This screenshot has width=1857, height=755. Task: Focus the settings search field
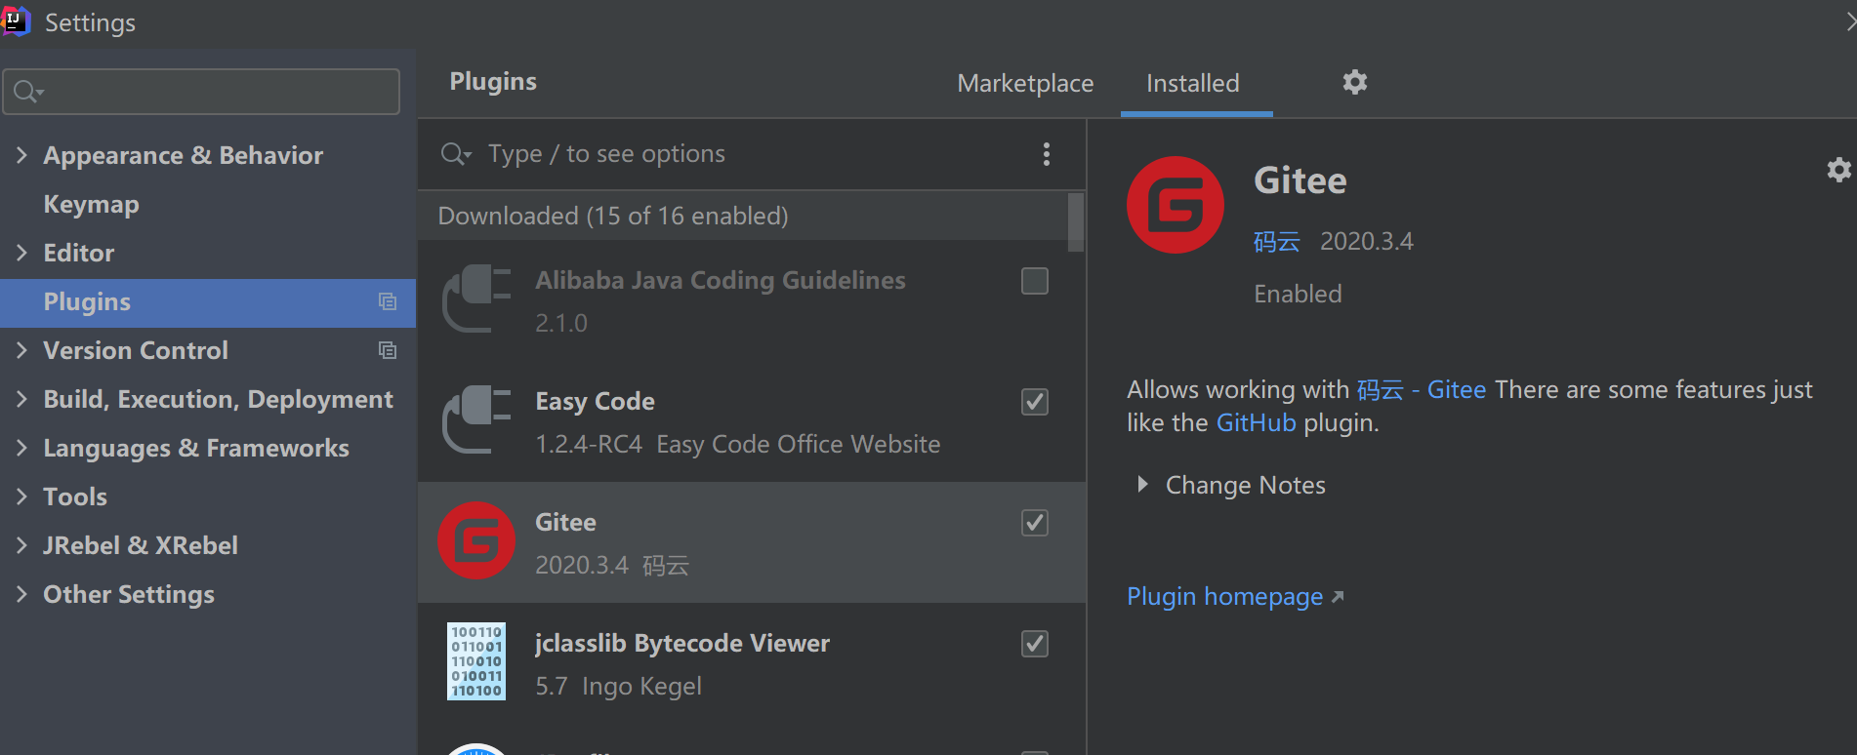[201, 92]
